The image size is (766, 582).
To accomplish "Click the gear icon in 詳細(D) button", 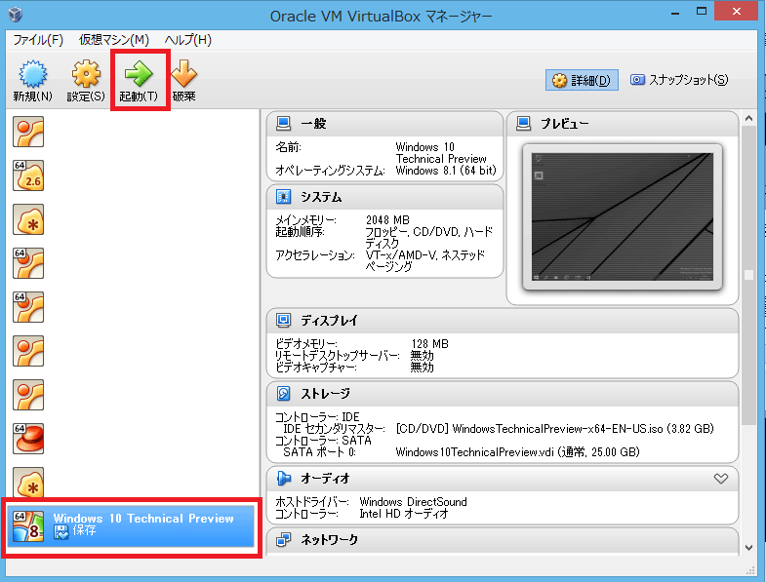I will point(559,81).
